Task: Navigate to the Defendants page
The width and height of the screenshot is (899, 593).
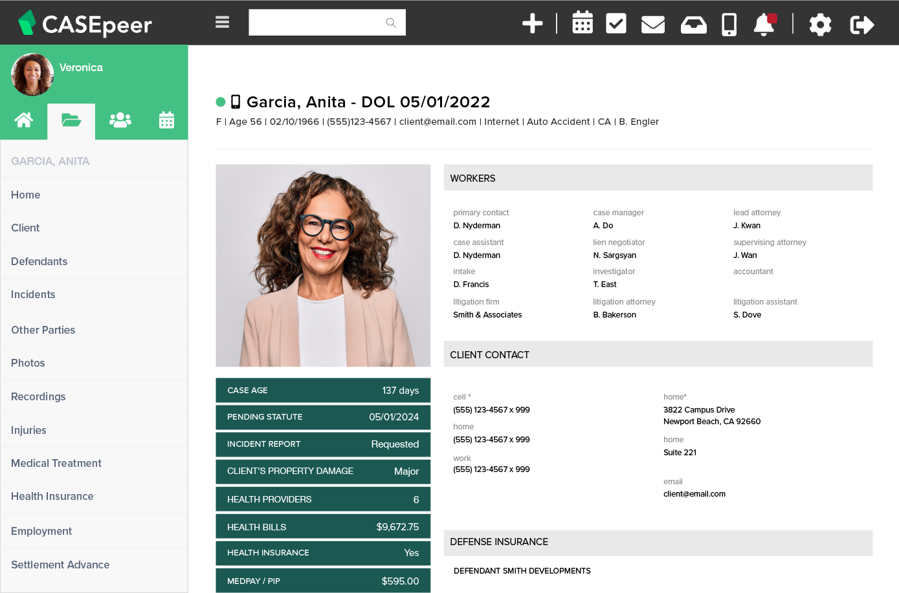Action: [x=39, y=261]
